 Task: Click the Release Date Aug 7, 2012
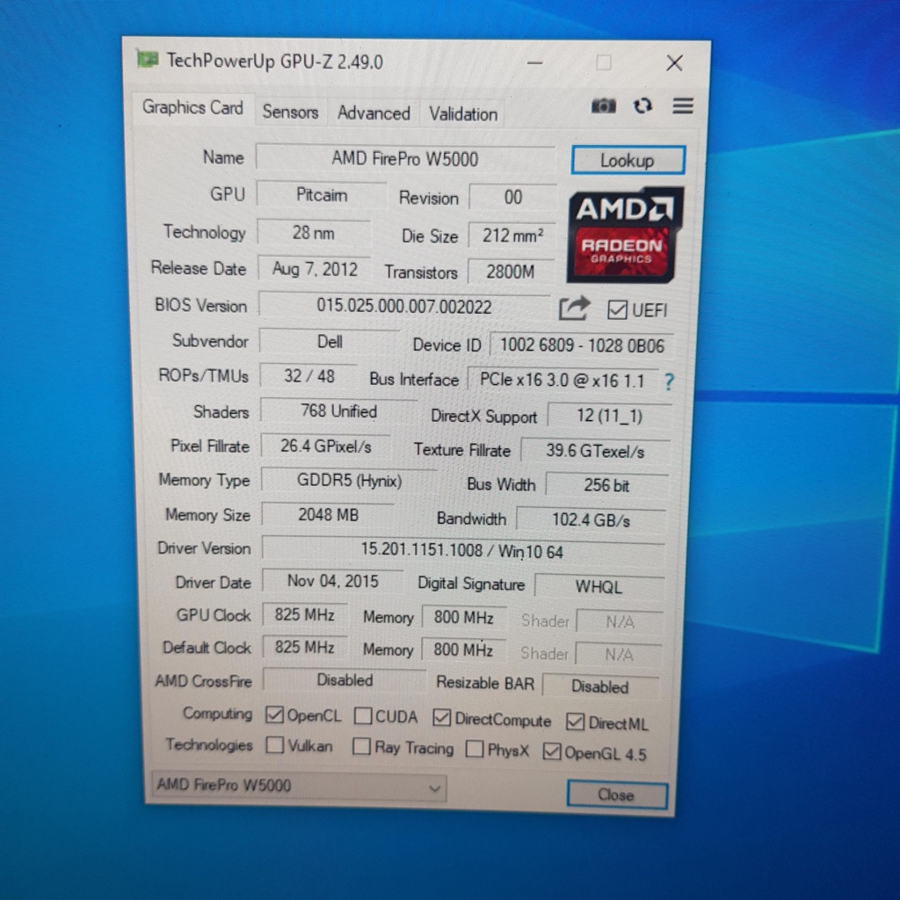(315, 269)
